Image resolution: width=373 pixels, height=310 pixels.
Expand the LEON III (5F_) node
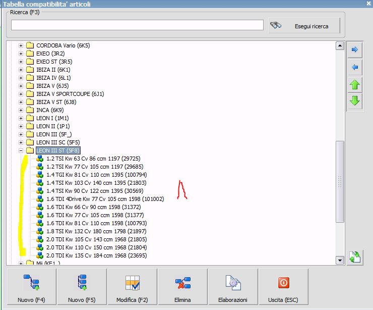(21, 134)
